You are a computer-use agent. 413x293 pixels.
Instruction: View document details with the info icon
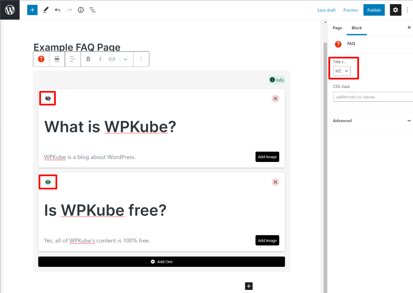(81, 10)
